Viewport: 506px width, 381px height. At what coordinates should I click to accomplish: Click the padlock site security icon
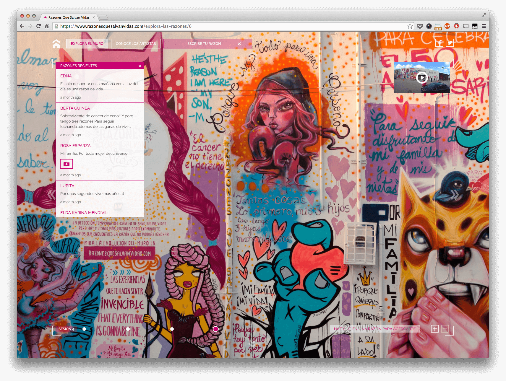tap(56, 26)
